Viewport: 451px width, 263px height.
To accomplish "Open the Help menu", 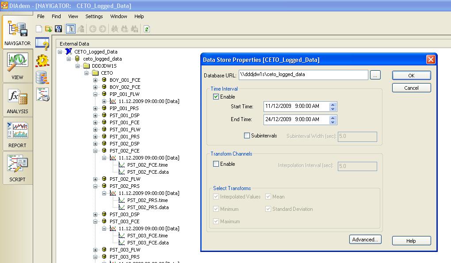I will pyautogui.click(x=139, y=16).
